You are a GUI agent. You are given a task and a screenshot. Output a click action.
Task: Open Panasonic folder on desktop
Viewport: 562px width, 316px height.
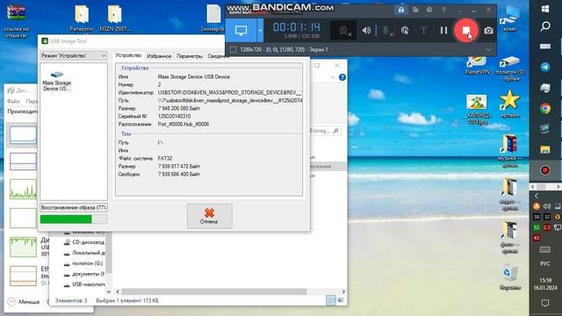[x=82, y=18]
